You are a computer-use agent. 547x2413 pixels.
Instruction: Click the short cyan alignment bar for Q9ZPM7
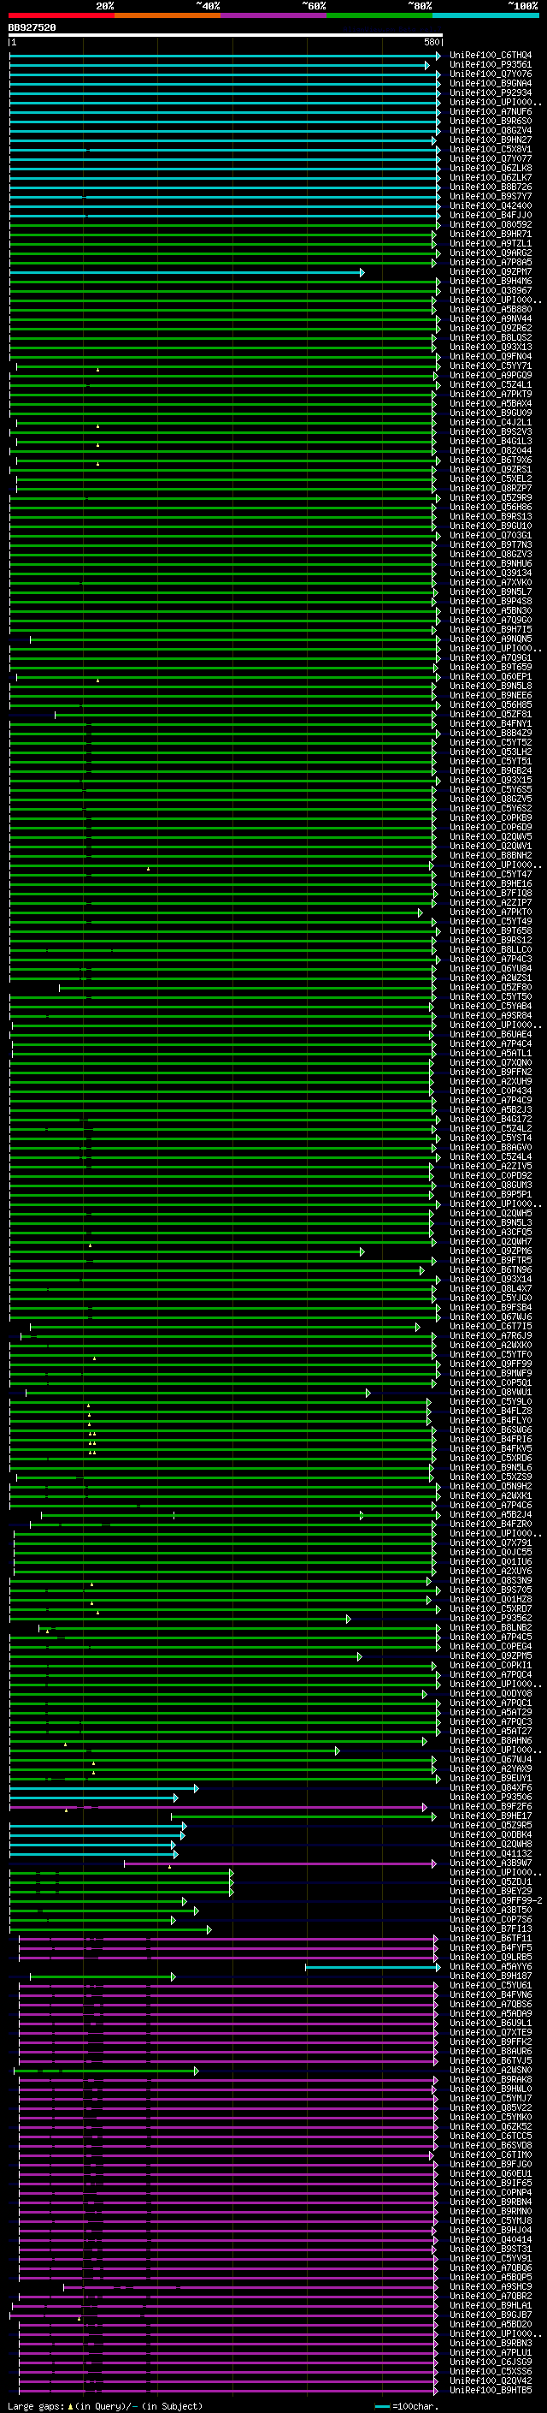(x=186, y=272)
